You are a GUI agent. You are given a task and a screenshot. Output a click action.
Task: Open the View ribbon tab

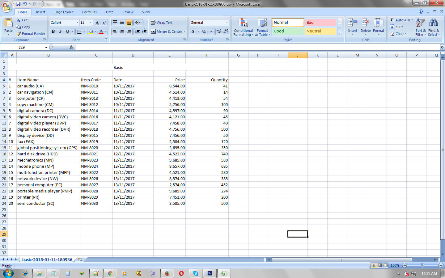tap(146, 12)
